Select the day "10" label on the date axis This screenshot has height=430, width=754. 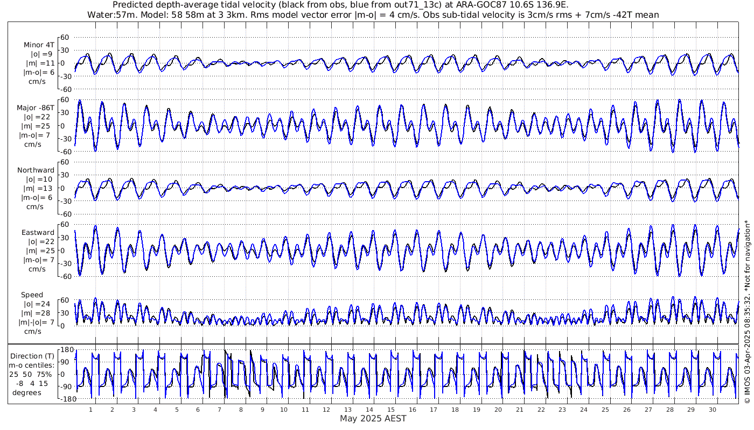[x=284, y=410]
